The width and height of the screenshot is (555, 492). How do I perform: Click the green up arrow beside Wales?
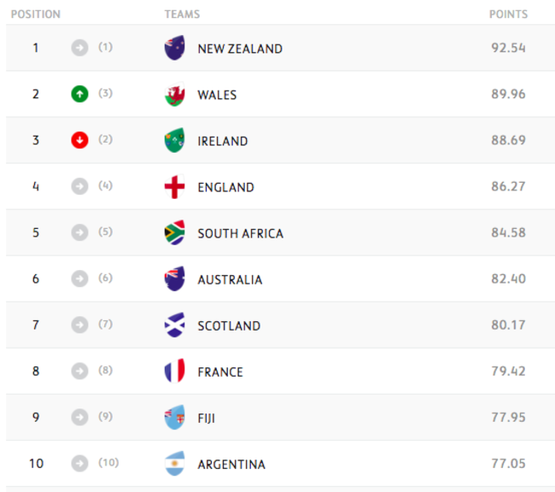pyautogui.click(x=79, y=94)
